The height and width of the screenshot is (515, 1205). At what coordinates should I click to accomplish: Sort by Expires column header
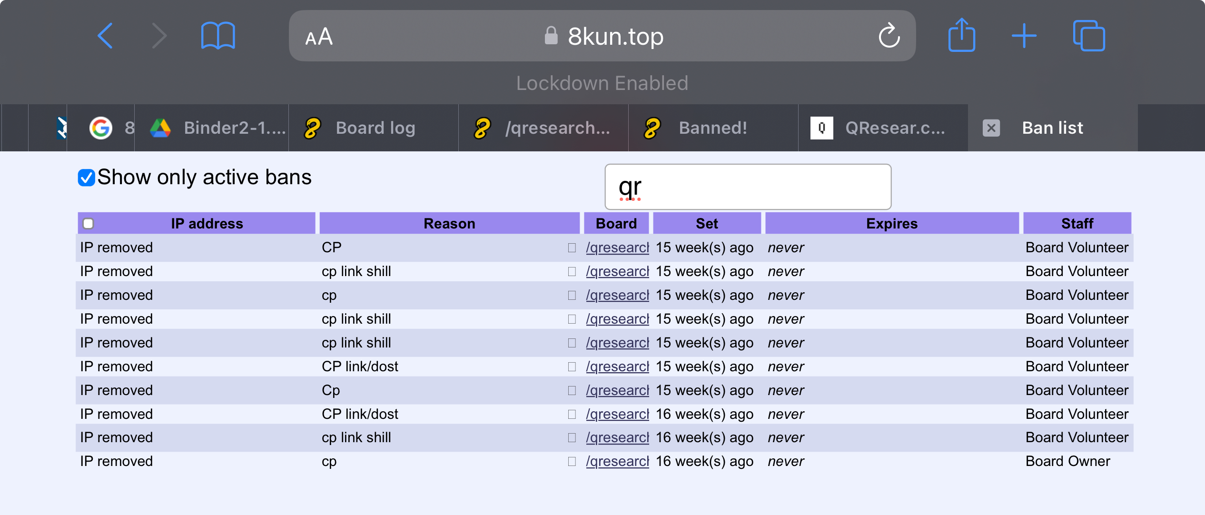pyautogui.click(x=892, y=223)
